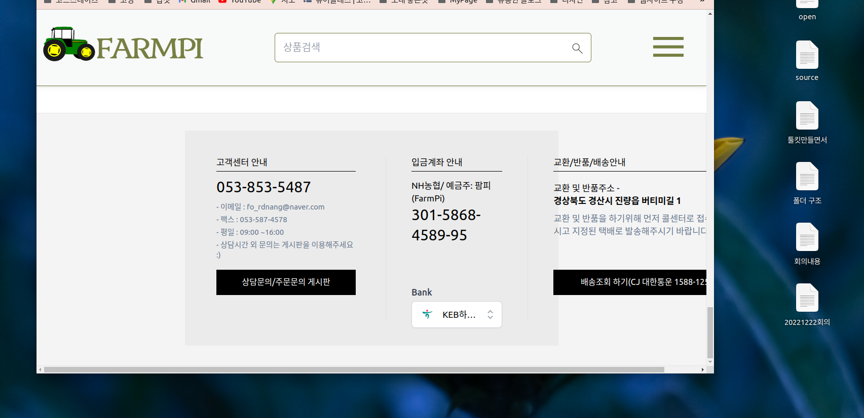Click the magnifier search icon
This screenshot has width=864, height=418.
[x=577, y=48]
